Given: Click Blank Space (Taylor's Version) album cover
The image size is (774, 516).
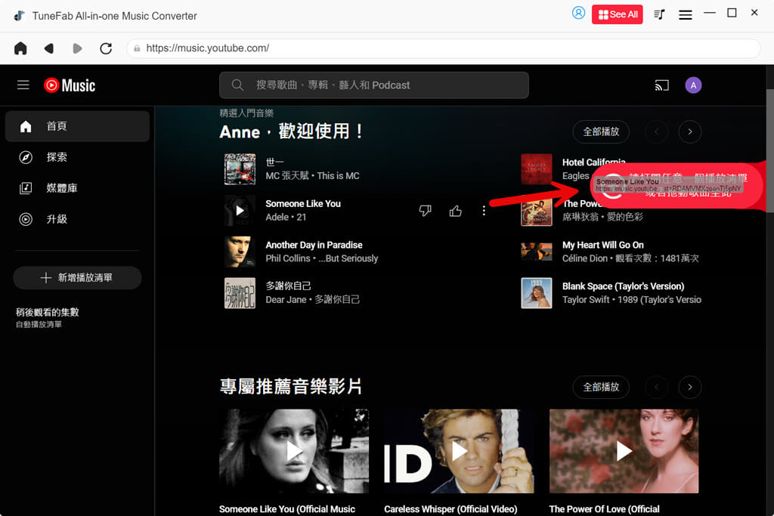Looking at the screenshot, I should click(537, 293).
